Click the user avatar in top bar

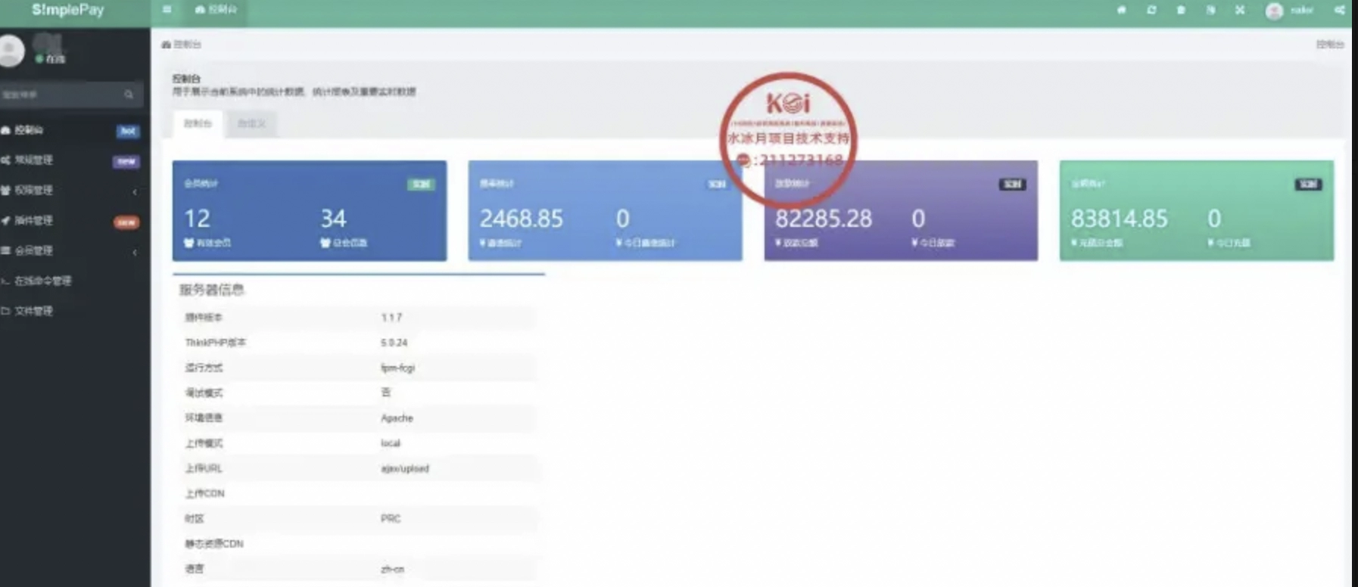[1275, 11]
